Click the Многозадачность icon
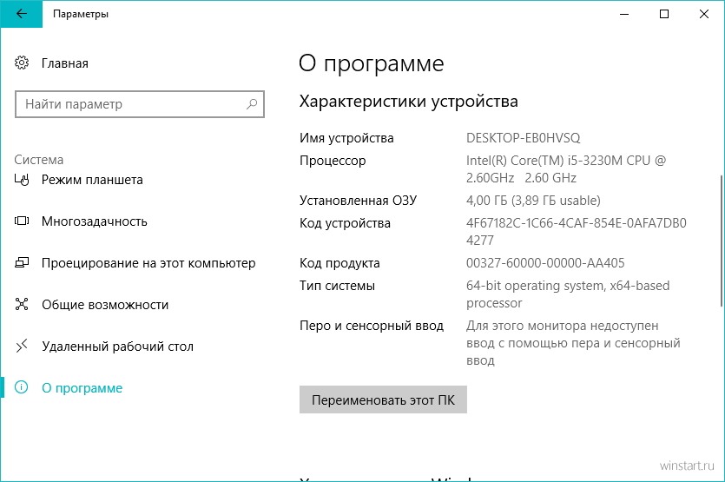Screen dimensions: 725x482 [22, 221]
